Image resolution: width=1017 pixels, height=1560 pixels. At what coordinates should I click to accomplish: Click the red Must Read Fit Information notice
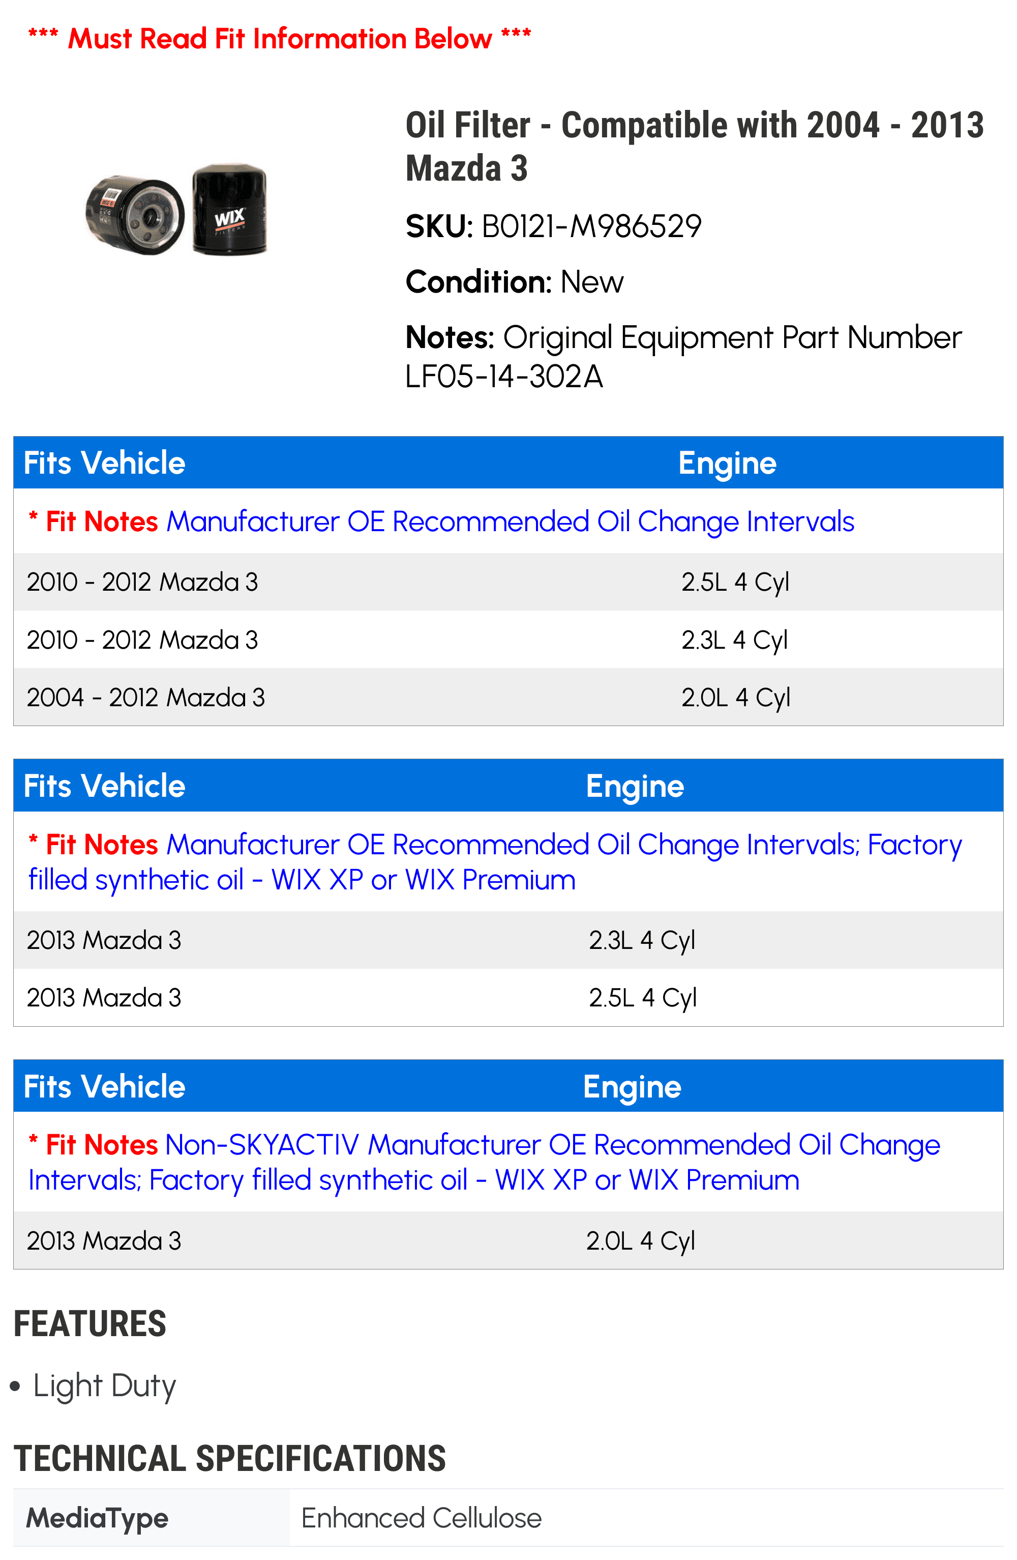click(x=280, y=39)
